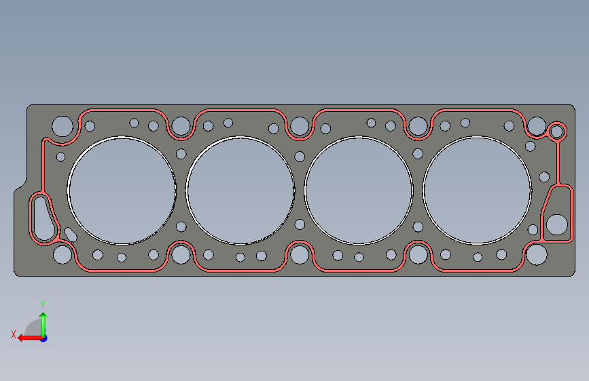Click the red X axis arrow of the triad
This screenshot has width=589, height=381.
30,338
